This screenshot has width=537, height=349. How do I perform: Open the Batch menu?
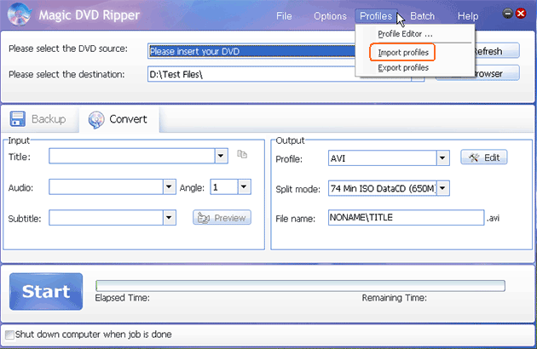pos(422,16)
